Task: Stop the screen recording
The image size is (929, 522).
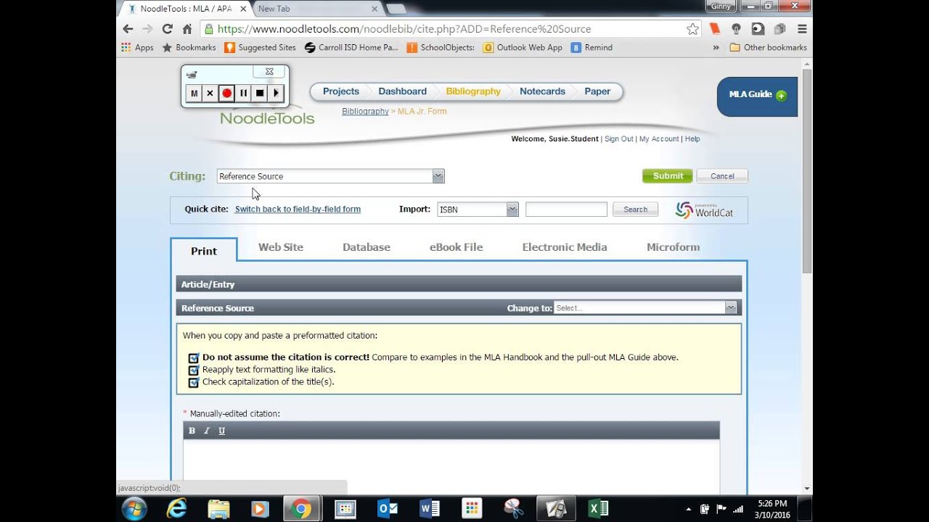Action: tap(260, 93)
